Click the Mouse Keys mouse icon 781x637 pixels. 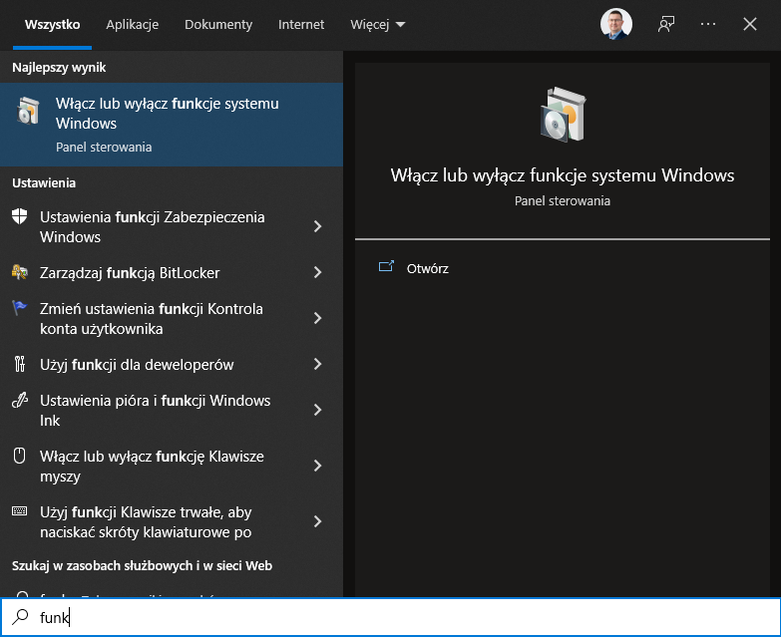tap(19, 456)
